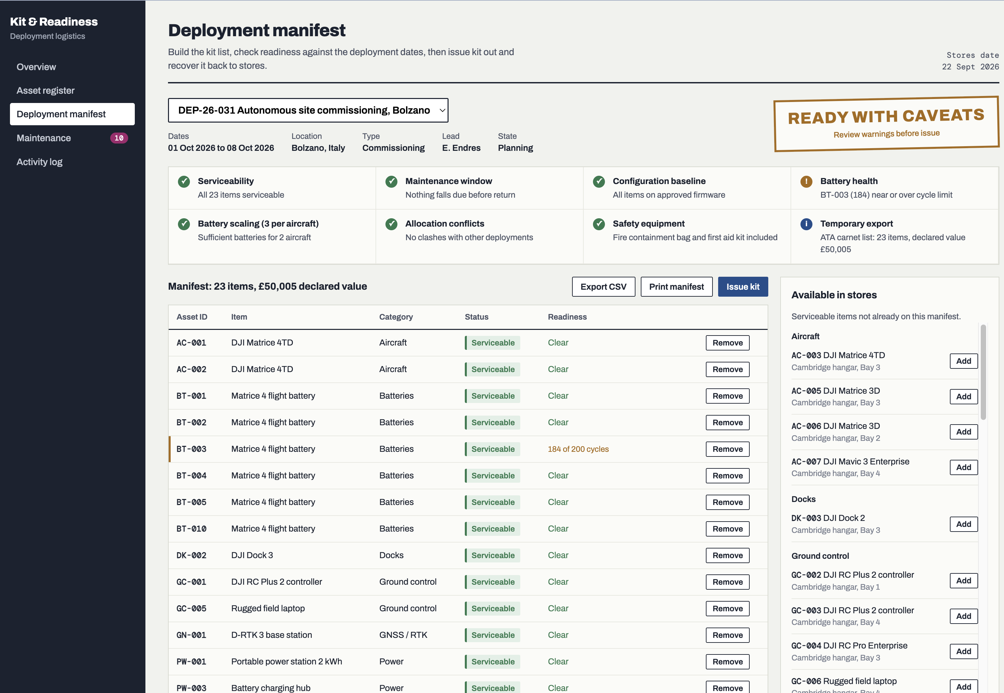The height and width of the screenshot is (693, 1004).
Task: Open the deployment selector dropdown
Action: (x=308, y=110)
